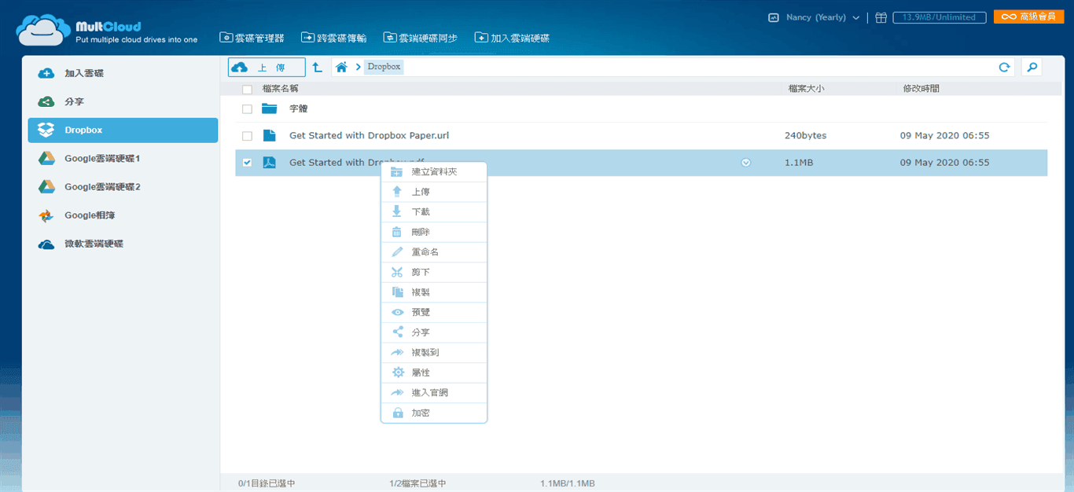Uncheck the selected PDF file checkbox
1074x492 pixels.
[247, 163]
